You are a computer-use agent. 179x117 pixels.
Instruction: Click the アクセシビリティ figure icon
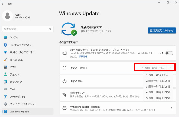(6, 97)
